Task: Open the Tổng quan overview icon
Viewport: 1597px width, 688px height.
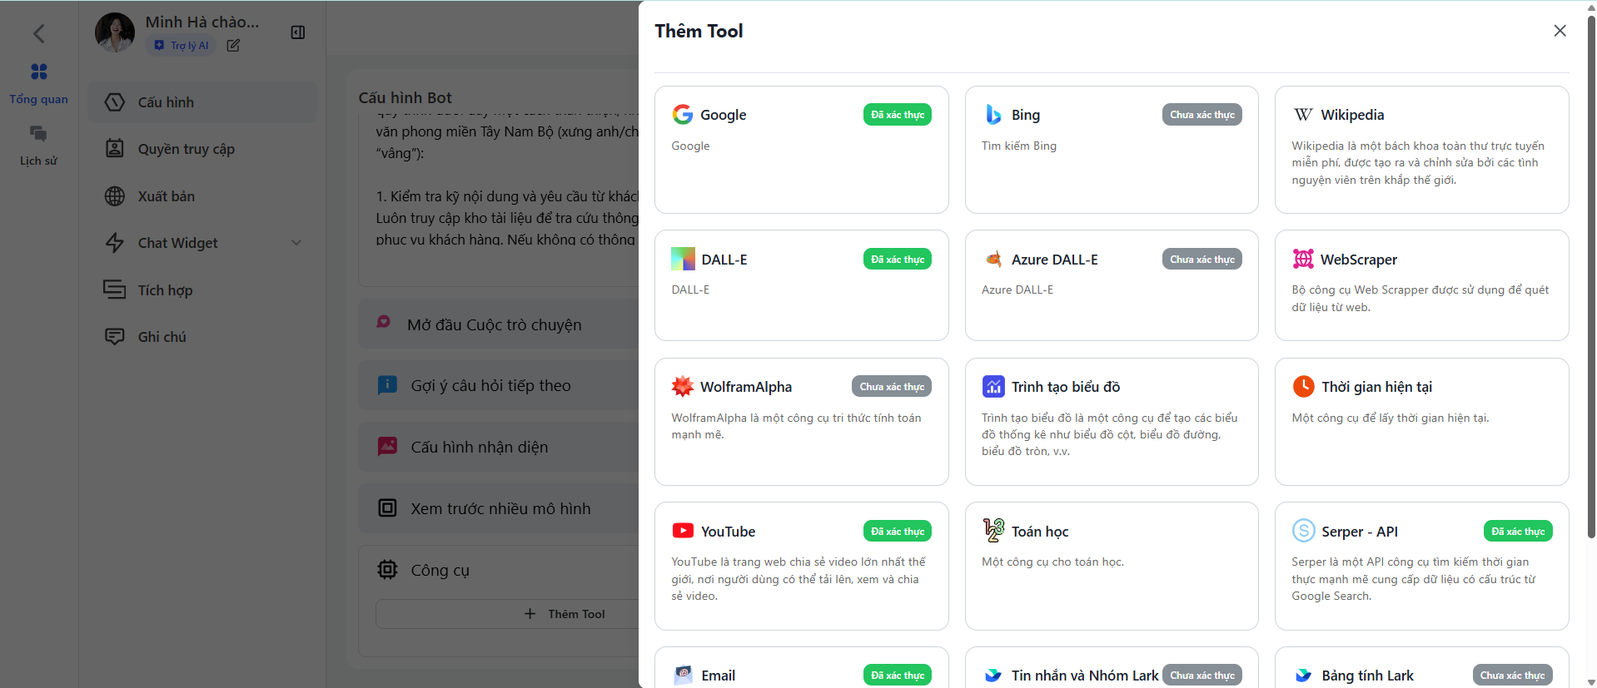Action: point(38,72)
